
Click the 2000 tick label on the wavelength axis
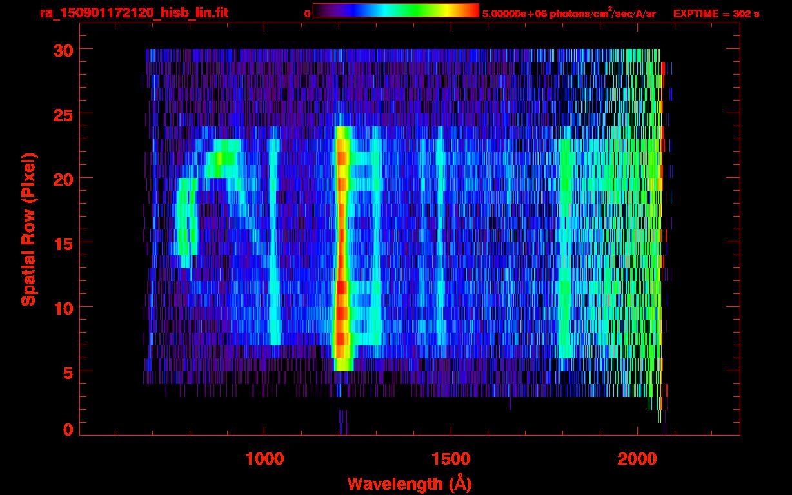point(637,458)
